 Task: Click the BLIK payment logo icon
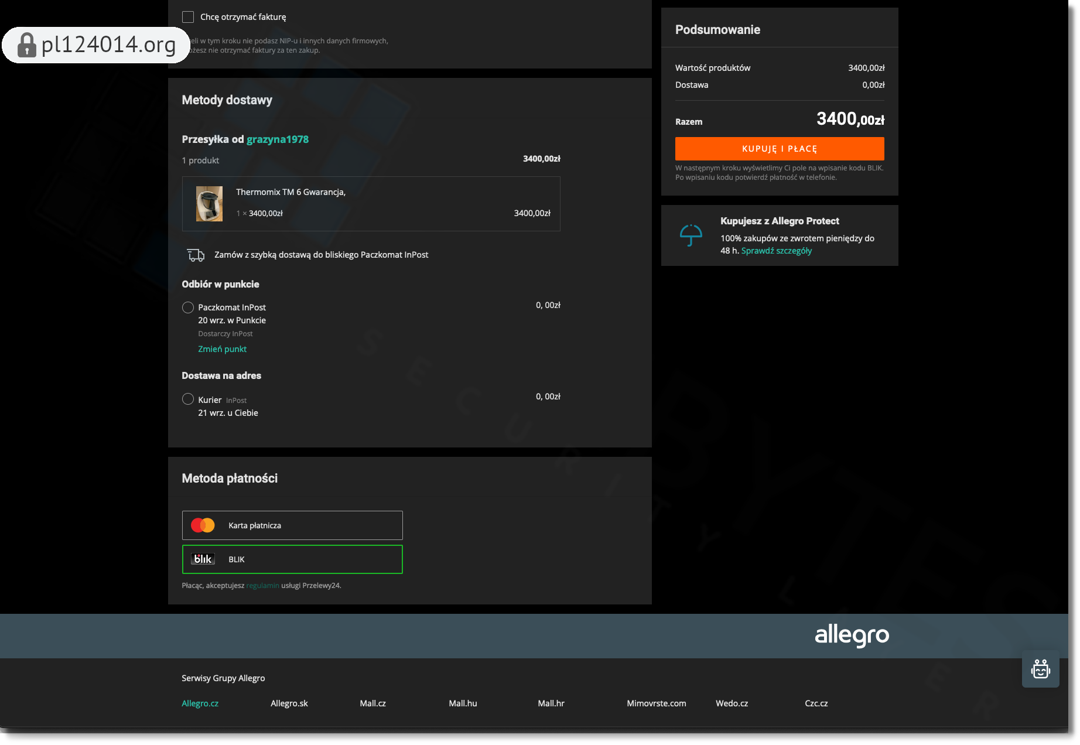point(202,559)
